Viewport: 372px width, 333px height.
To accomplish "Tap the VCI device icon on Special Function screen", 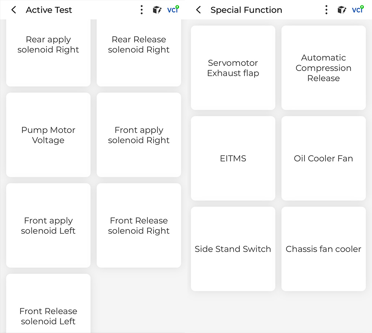I will coord(341,10).
